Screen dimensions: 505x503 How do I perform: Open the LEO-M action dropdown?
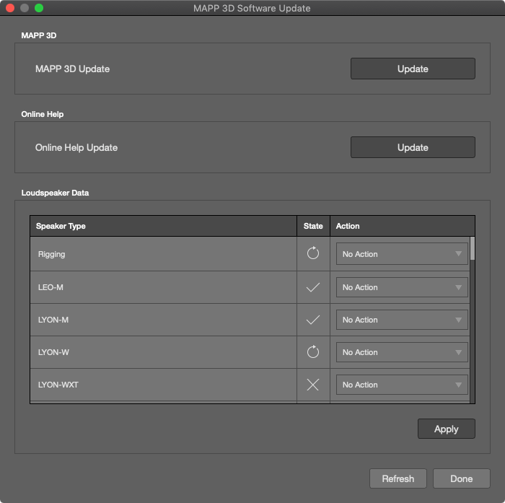402,287
